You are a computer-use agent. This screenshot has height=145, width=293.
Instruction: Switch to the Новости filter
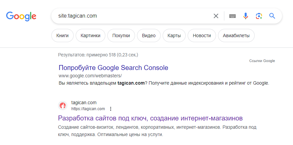click(202, 36)
